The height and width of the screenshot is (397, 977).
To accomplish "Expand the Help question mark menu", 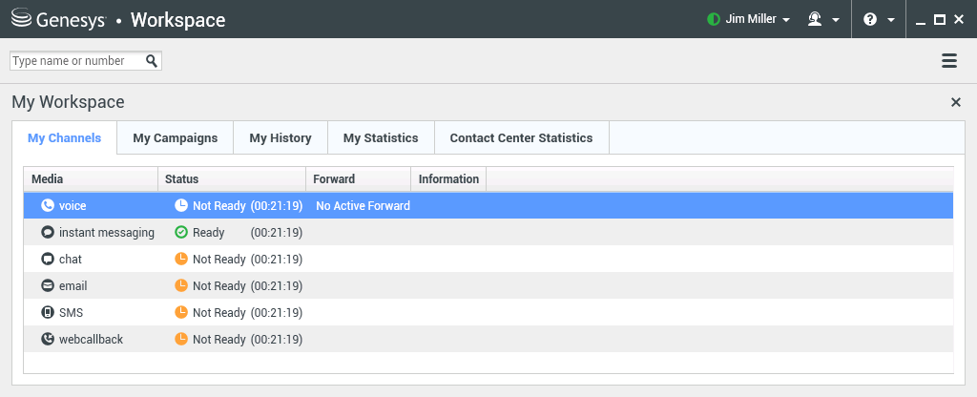I will point(878,19).
